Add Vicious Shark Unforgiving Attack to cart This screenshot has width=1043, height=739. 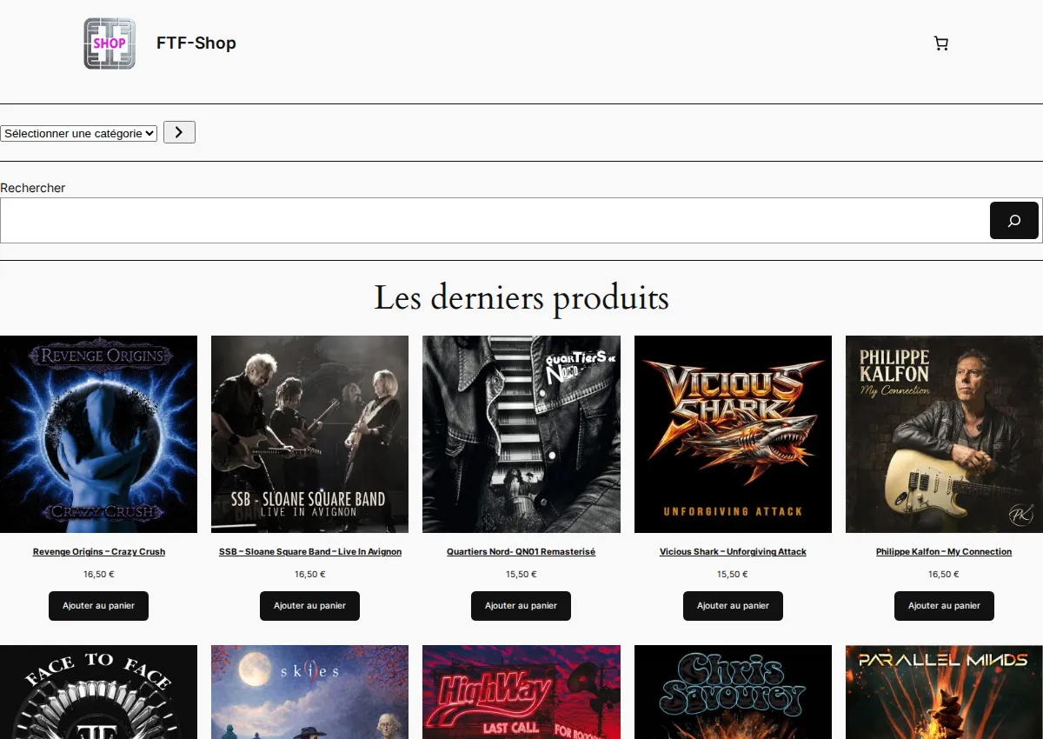(733, 606)
